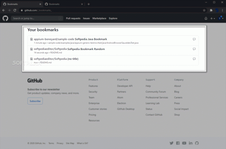
Task: Open Privacy link in footer
Action: (60, 143)
